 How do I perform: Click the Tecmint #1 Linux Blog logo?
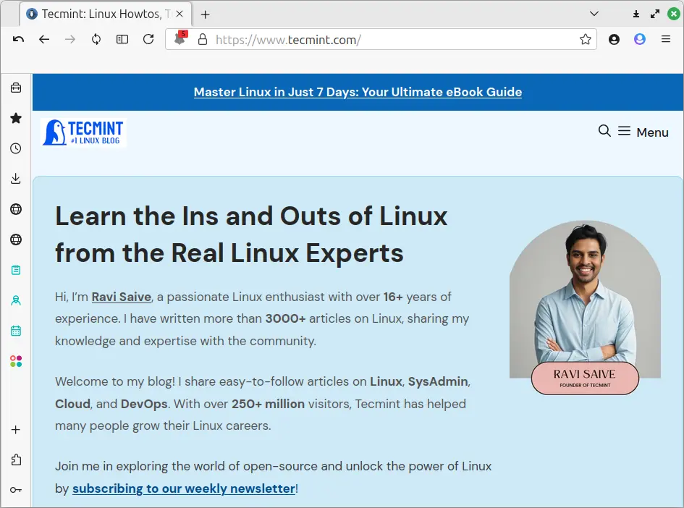(x=84, y=132)
